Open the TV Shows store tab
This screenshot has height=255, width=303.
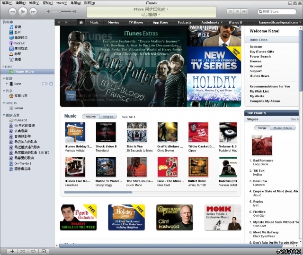(136, 22)
